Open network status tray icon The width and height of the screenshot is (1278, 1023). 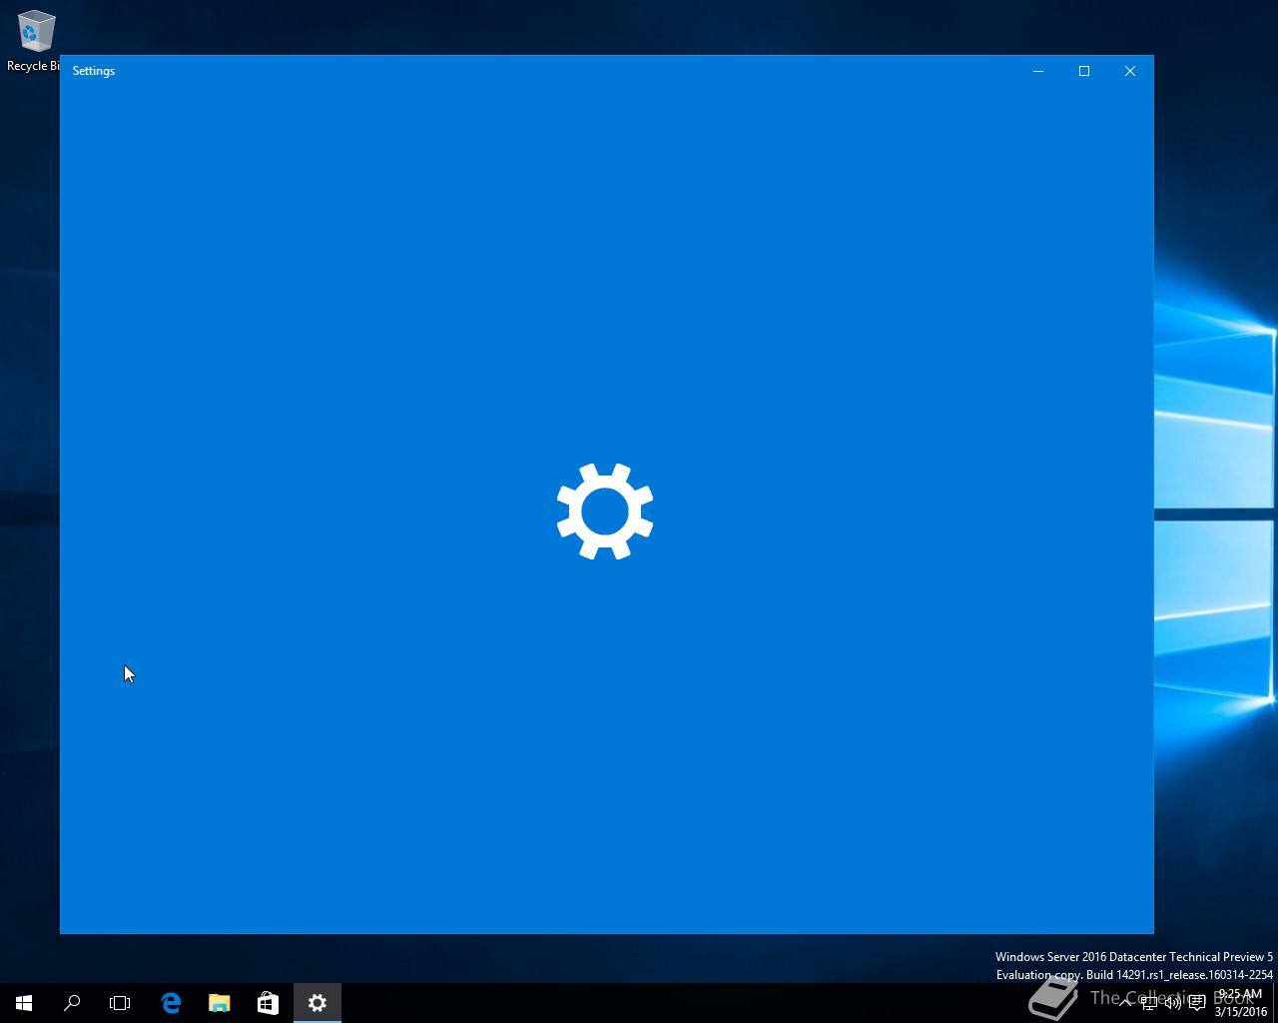point(1149,1003)
